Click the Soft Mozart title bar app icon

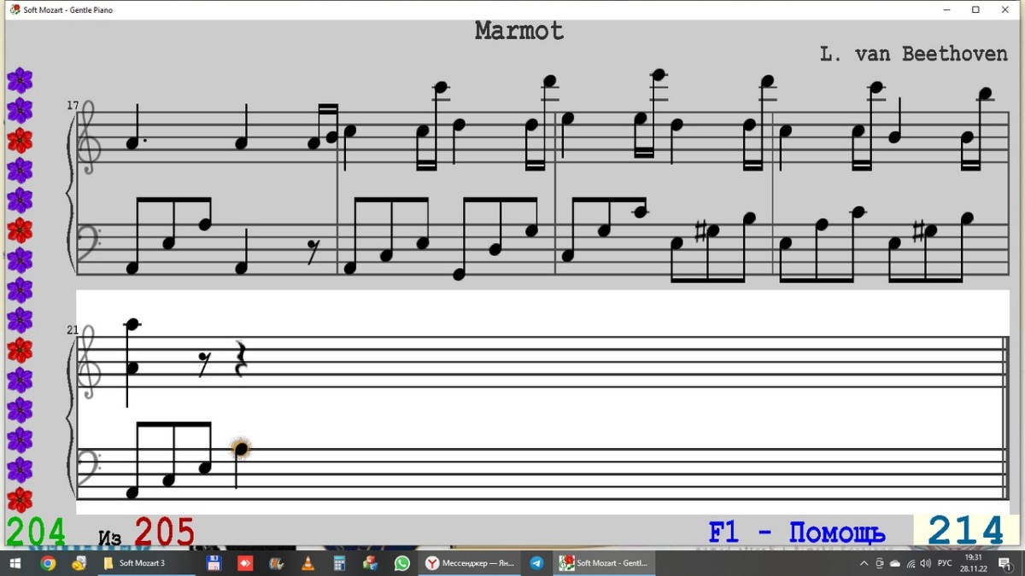(15, 9)
